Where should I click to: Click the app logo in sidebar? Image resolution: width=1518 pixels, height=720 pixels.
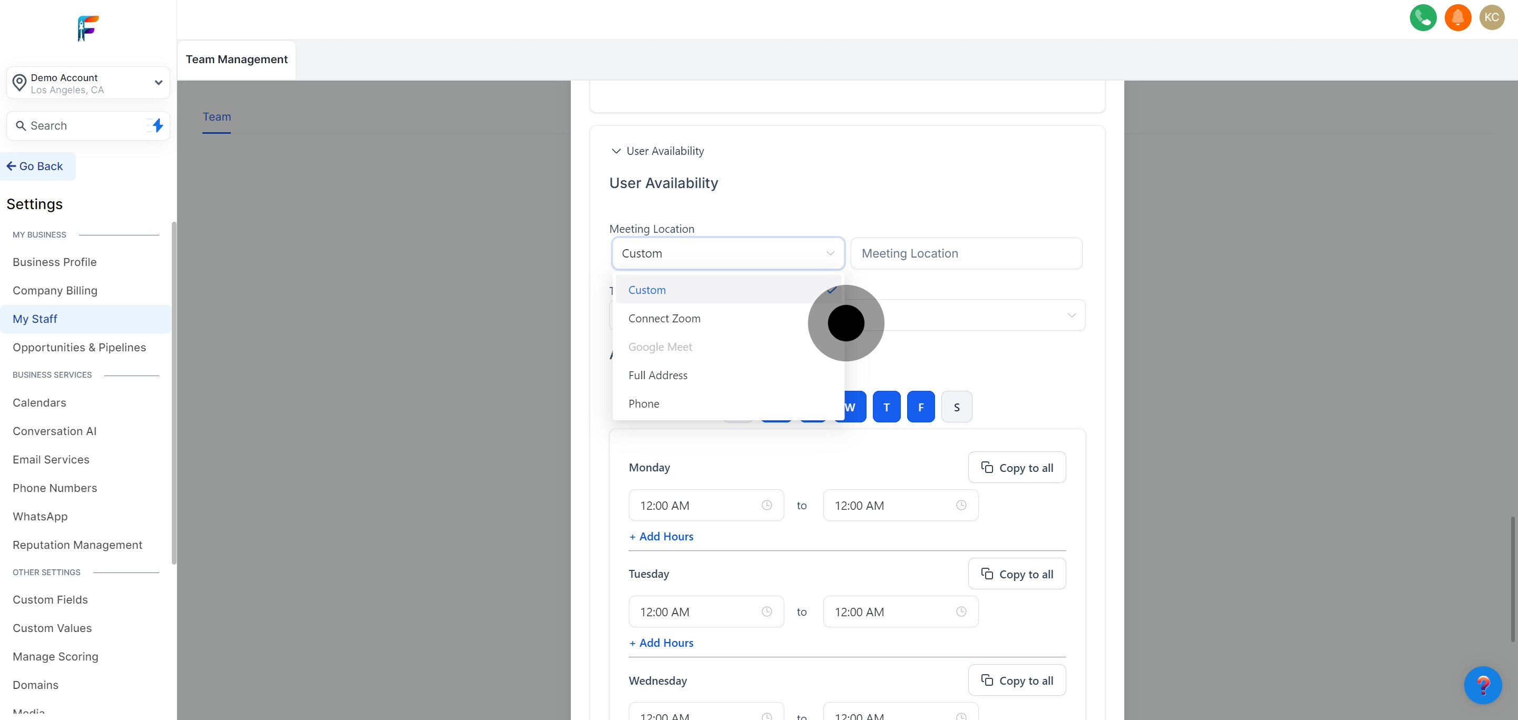(88, 28)
